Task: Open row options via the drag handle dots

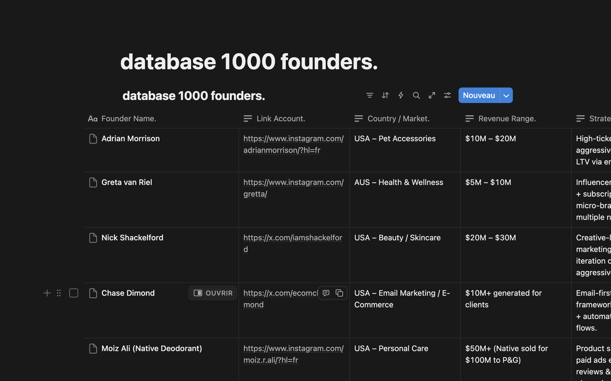Action: point(58,293)
